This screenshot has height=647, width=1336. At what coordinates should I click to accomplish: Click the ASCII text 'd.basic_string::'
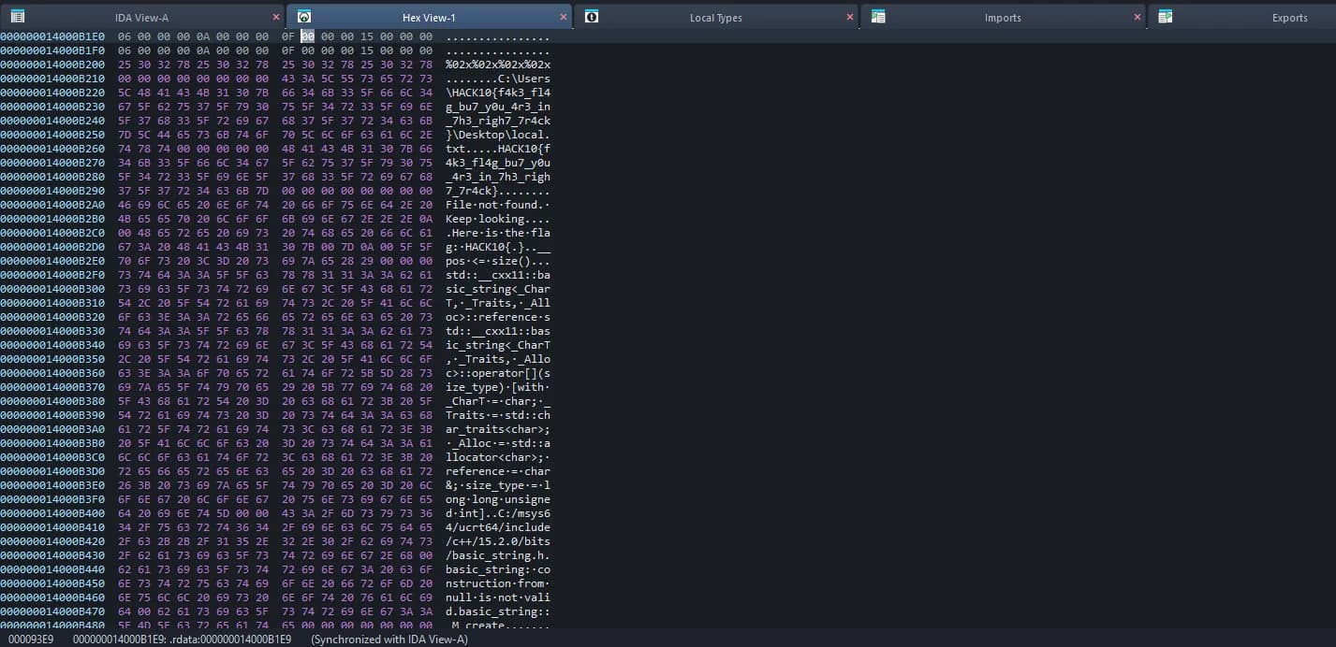pyautogui.click(x=498, y=611)
